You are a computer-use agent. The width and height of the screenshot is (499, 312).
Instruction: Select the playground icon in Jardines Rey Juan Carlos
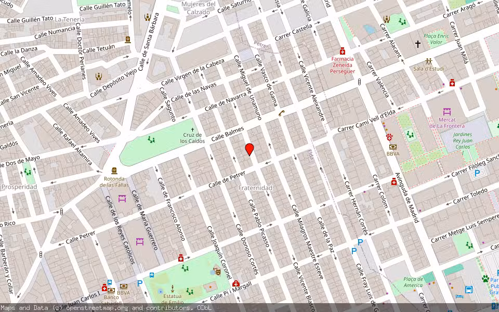tap(410, 134)
